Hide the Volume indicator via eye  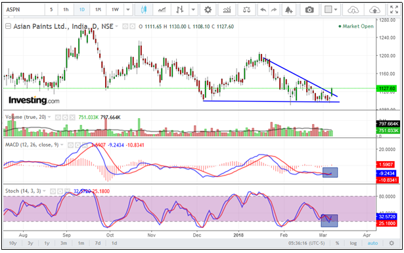(58, 118)
